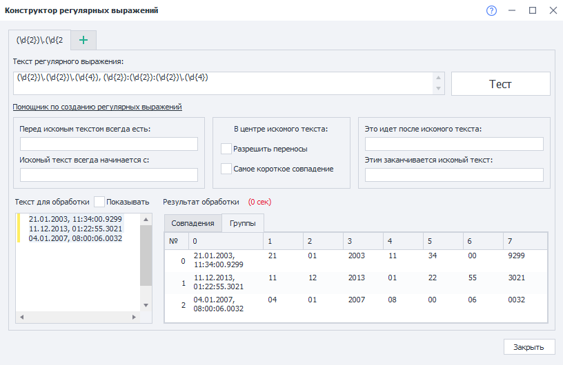Click the 'Перед искомым текстом всегда есть' field

click(x=109, y=144)
